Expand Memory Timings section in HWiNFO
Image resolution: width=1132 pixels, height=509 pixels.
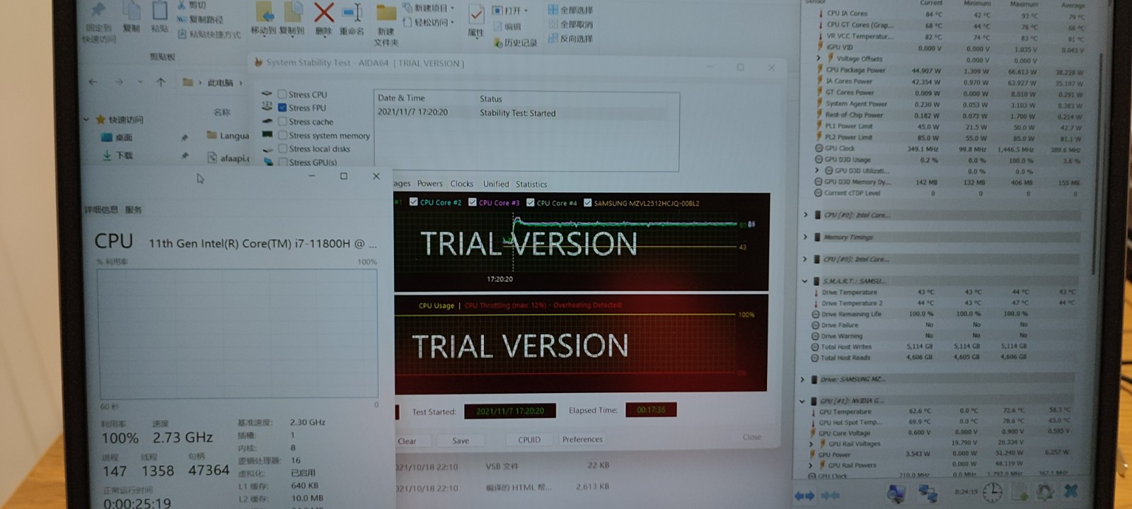(805, 237)
